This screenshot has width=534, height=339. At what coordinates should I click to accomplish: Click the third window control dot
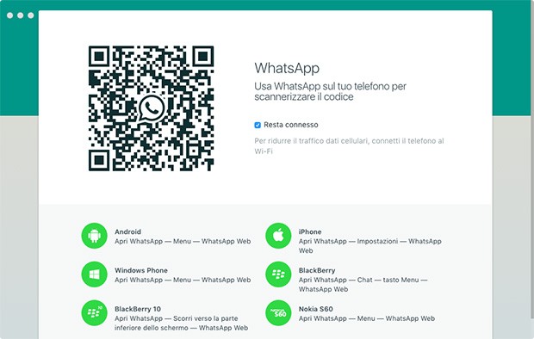point(31,15)
